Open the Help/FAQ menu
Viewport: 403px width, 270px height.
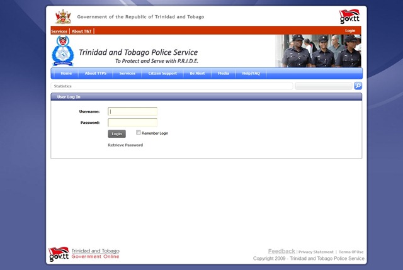251,74
